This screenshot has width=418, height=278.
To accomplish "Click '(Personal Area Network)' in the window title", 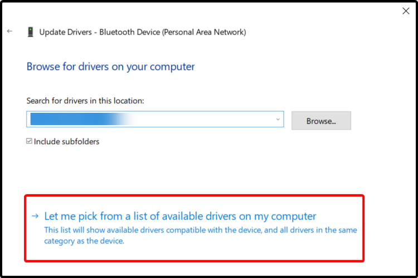I will click(x=202, y=32).
